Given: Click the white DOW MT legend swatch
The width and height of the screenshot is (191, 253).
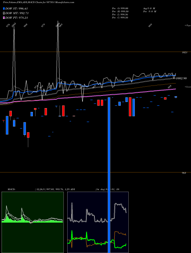Looking at the screenshot, I should tap(4, 13).
